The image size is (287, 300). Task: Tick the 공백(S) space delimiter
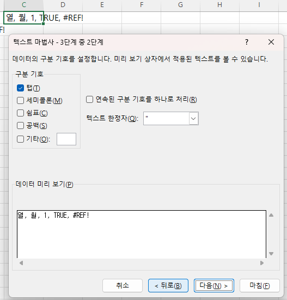(x=20, y=126)
